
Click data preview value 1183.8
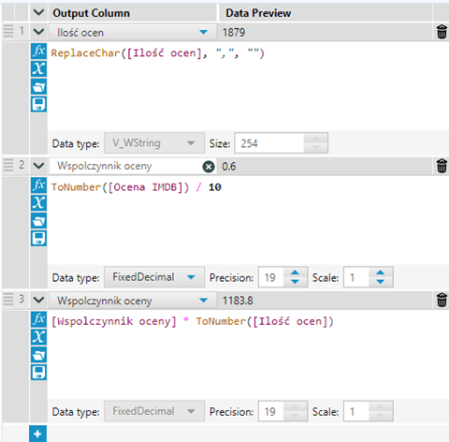click(x=238, y=301)
